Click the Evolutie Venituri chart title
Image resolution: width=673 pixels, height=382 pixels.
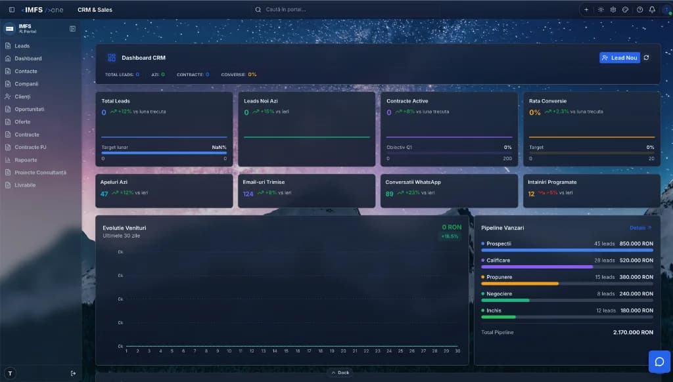click(124, 228)
